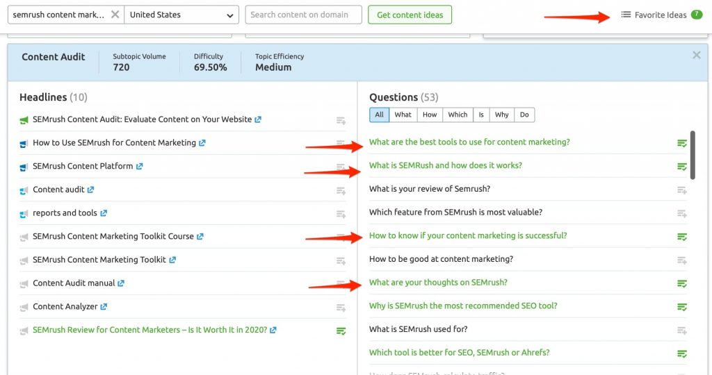Add What is SEMrush used for to favorites
712x375 pixels.
(682, 331)
